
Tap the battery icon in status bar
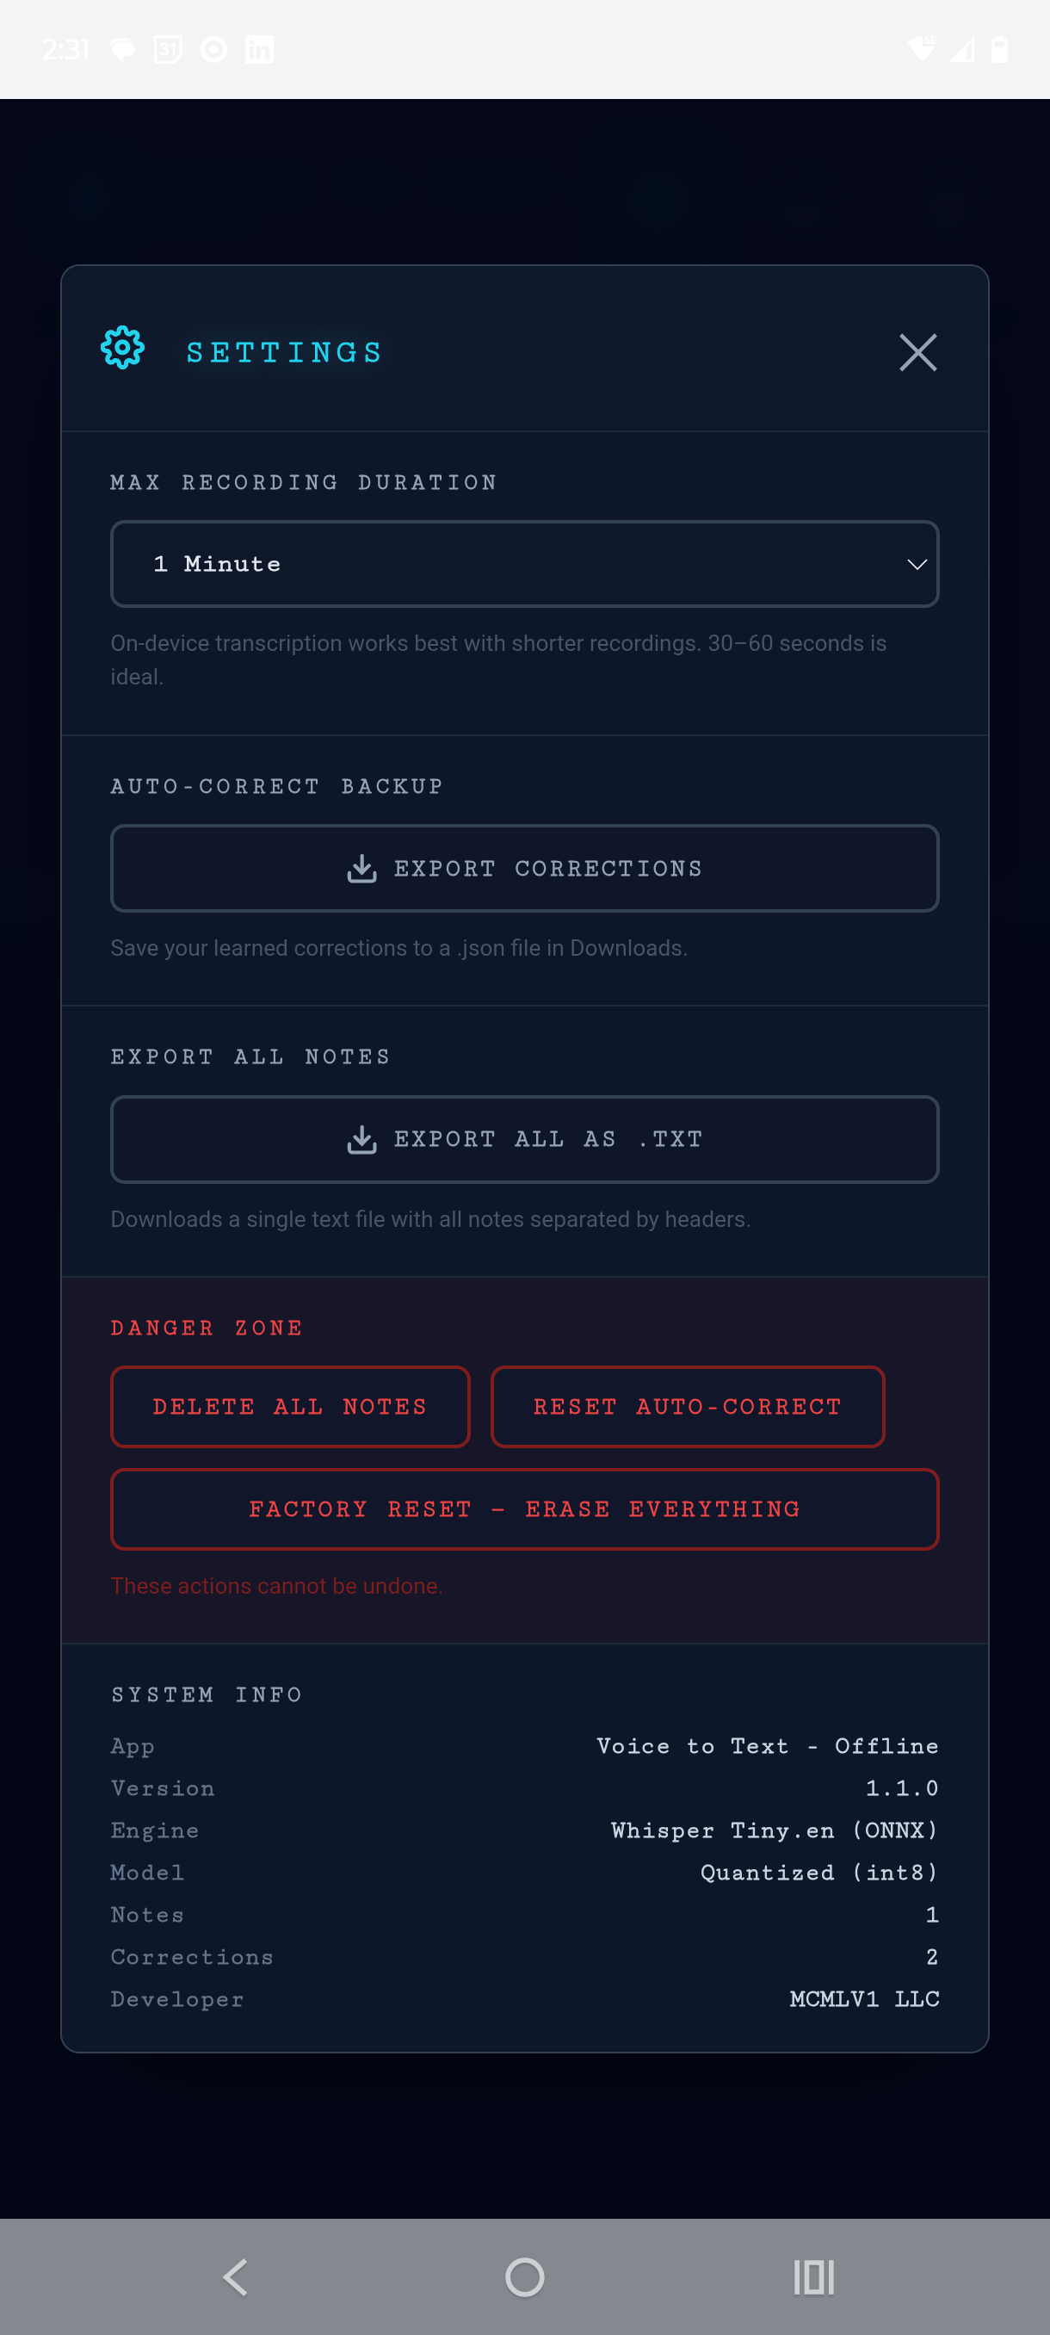pyautogui.click(x=998, y=49)
